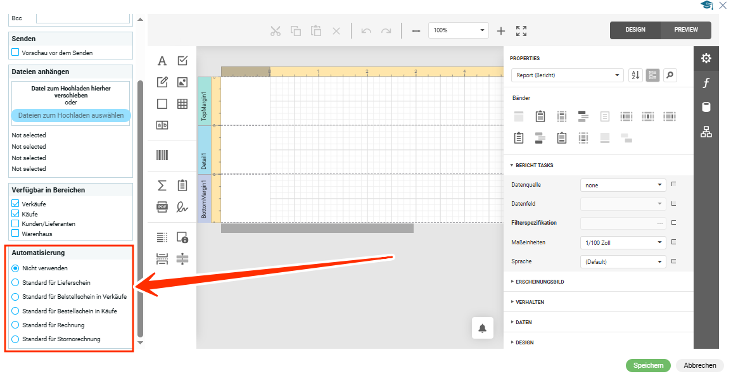The image size is (731, 376).
Task: Open the Report Explorer panel
Action: pyautogui.click(x=706, y=132)
